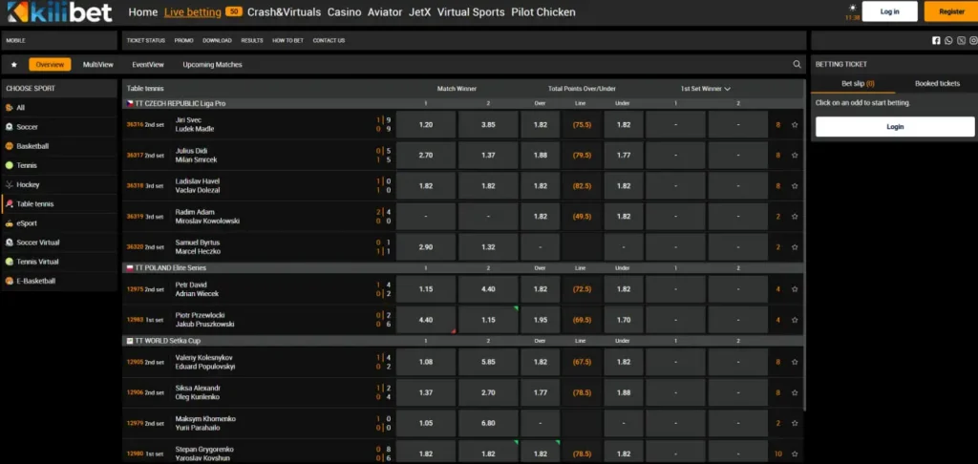
Task: Favorite the Jiri Svec vs Ludek Madle match
Action: [795, 125]
